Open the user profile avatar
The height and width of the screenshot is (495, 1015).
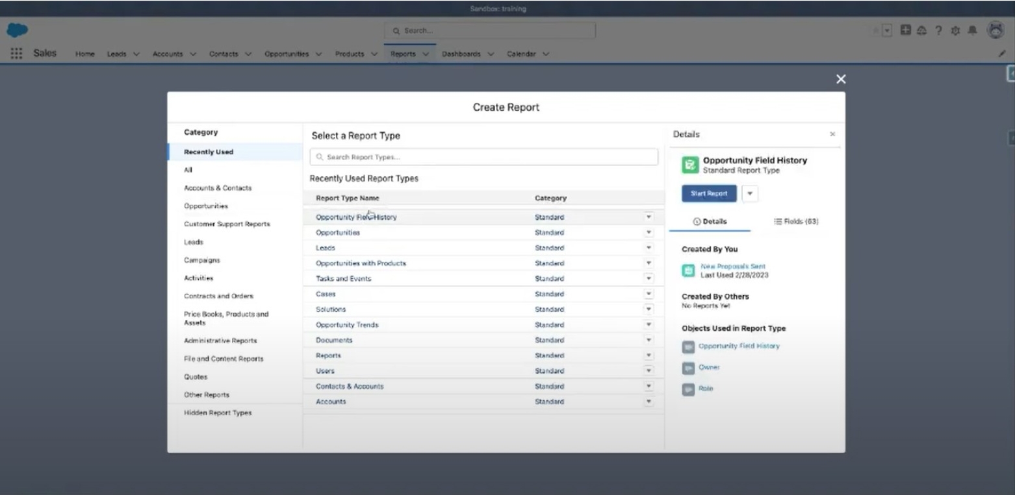(x=995, y=30)
